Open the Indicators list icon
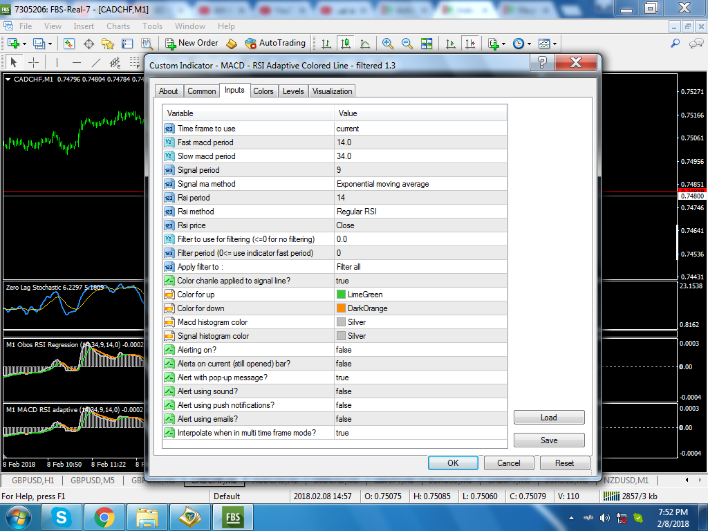 click(x=493, y=44)
